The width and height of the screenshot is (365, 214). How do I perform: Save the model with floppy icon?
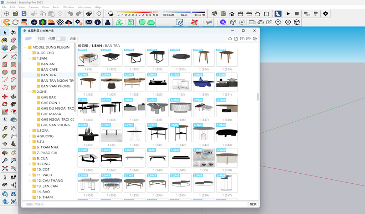tap(24, 14)
